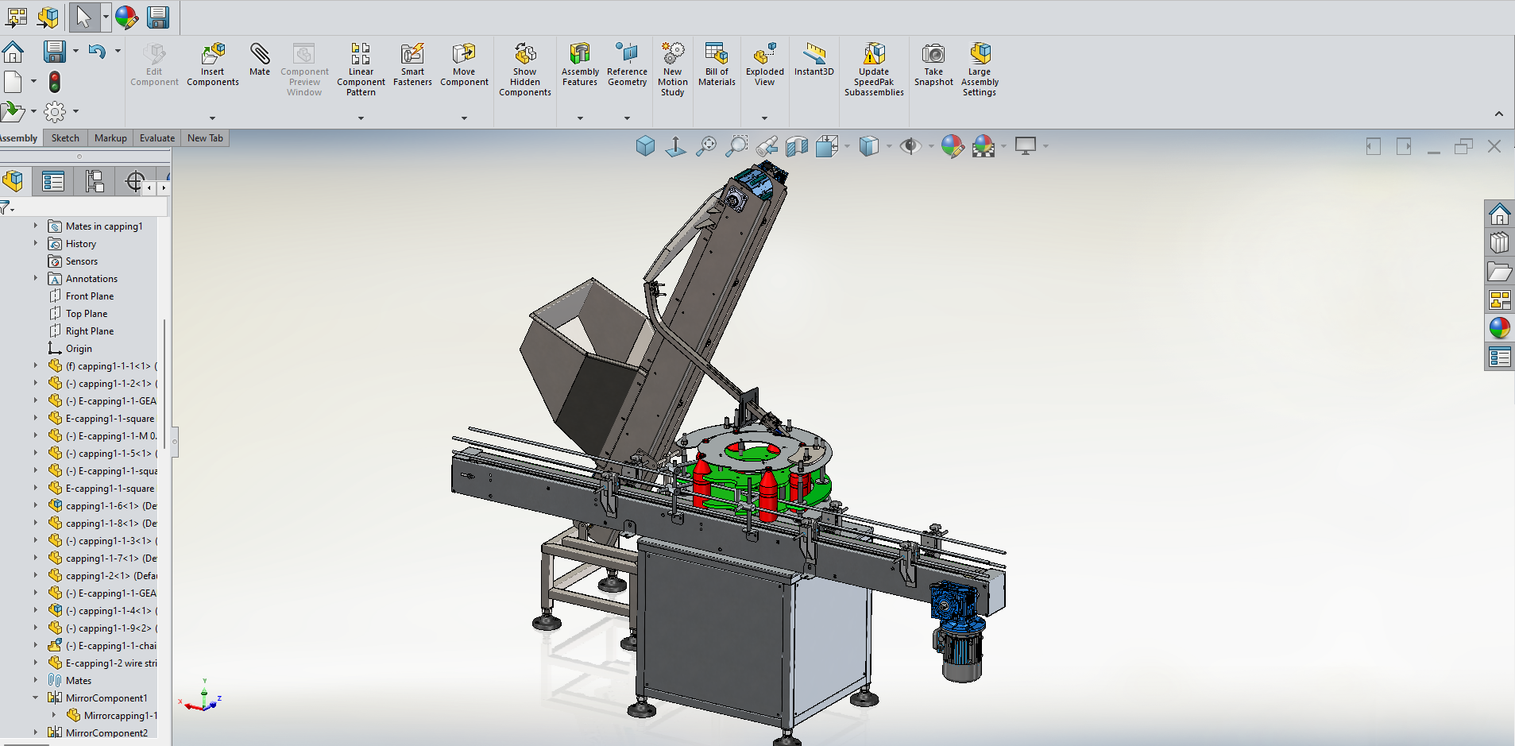
Task: Switch to the Markup tab
Action: (x=110, y=138)
